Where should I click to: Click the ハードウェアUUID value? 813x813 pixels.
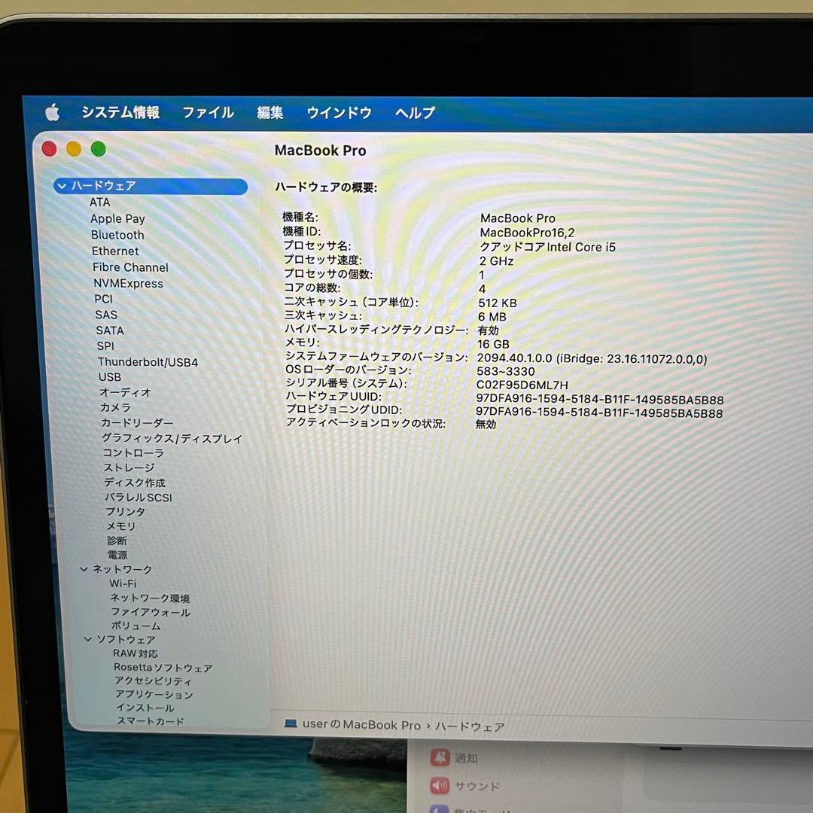pos(599,400)
